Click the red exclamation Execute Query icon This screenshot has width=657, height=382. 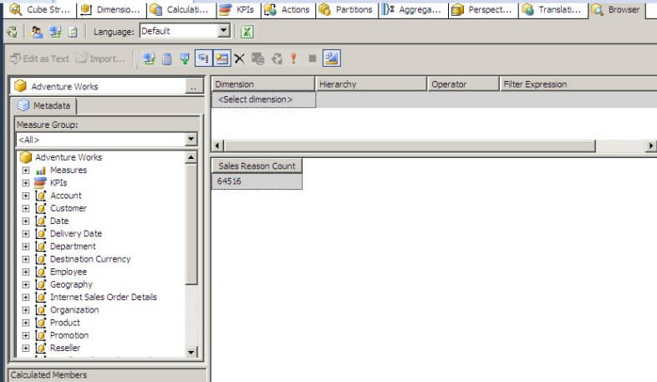pos(293,59)
